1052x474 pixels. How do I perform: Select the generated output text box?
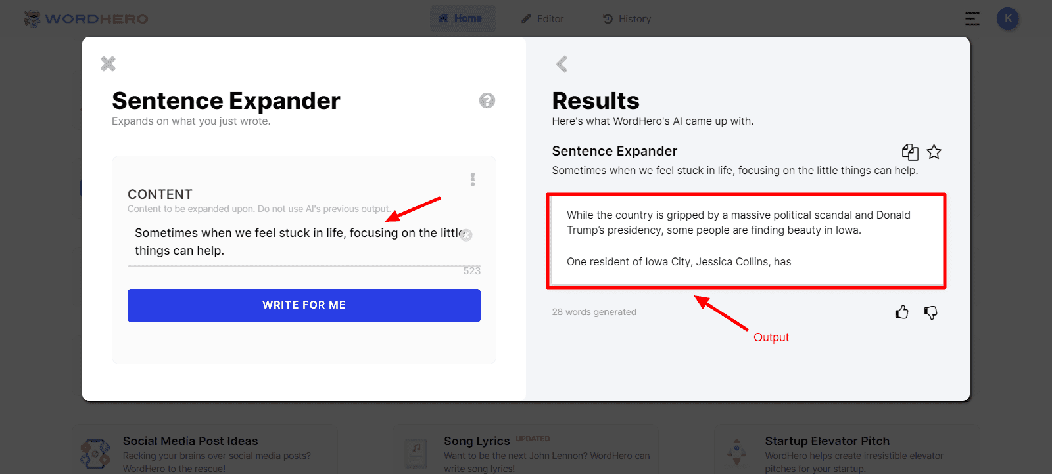(x=746, y=241)
